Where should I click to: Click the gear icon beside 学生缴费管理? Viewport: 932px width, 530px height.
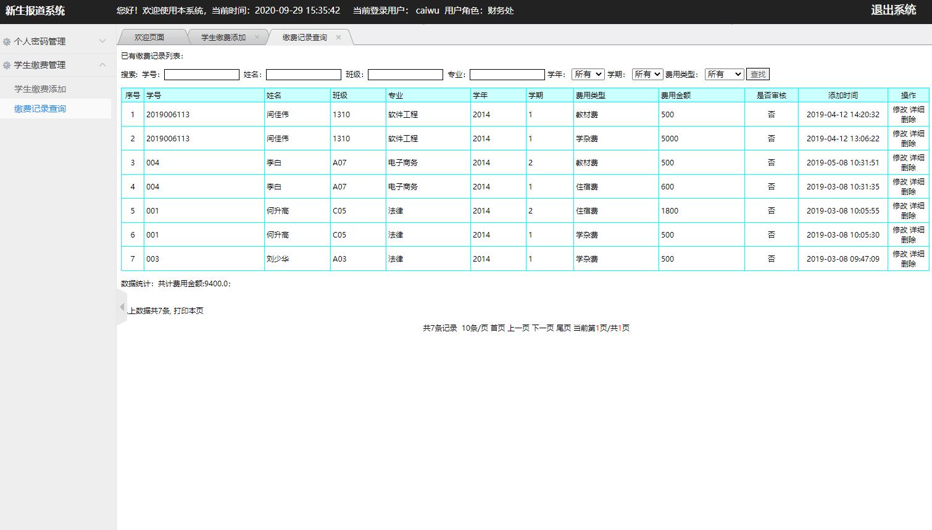pos(7,65)
